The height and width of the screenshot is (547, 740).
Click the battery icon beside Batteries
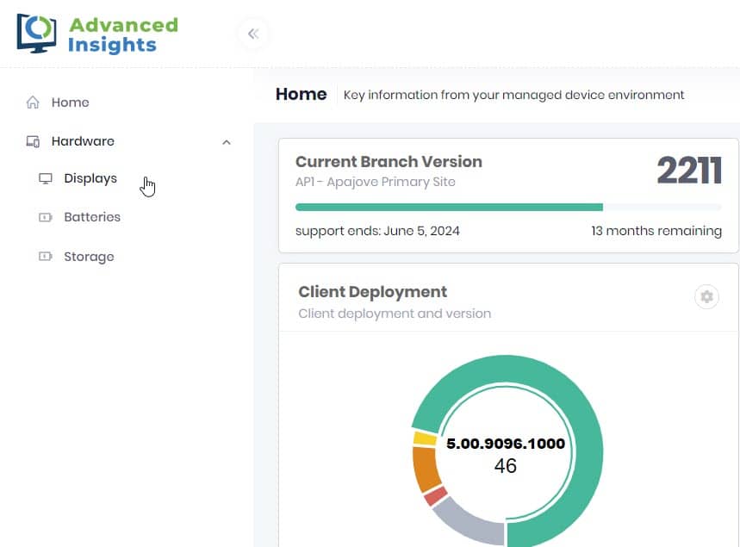tap(46, 218)
